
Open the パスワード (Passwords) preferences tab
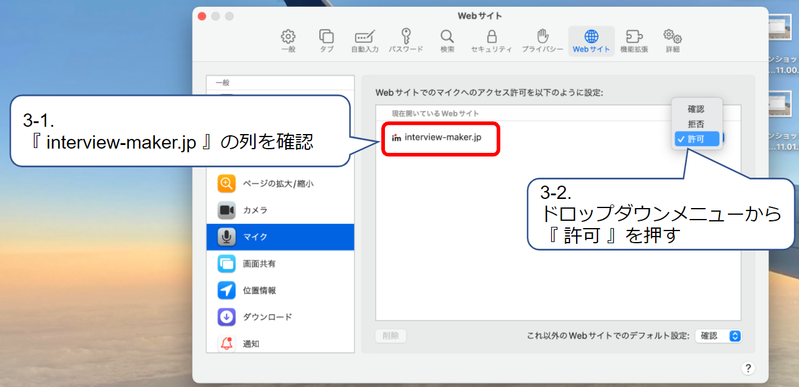(x=406, y=41)
